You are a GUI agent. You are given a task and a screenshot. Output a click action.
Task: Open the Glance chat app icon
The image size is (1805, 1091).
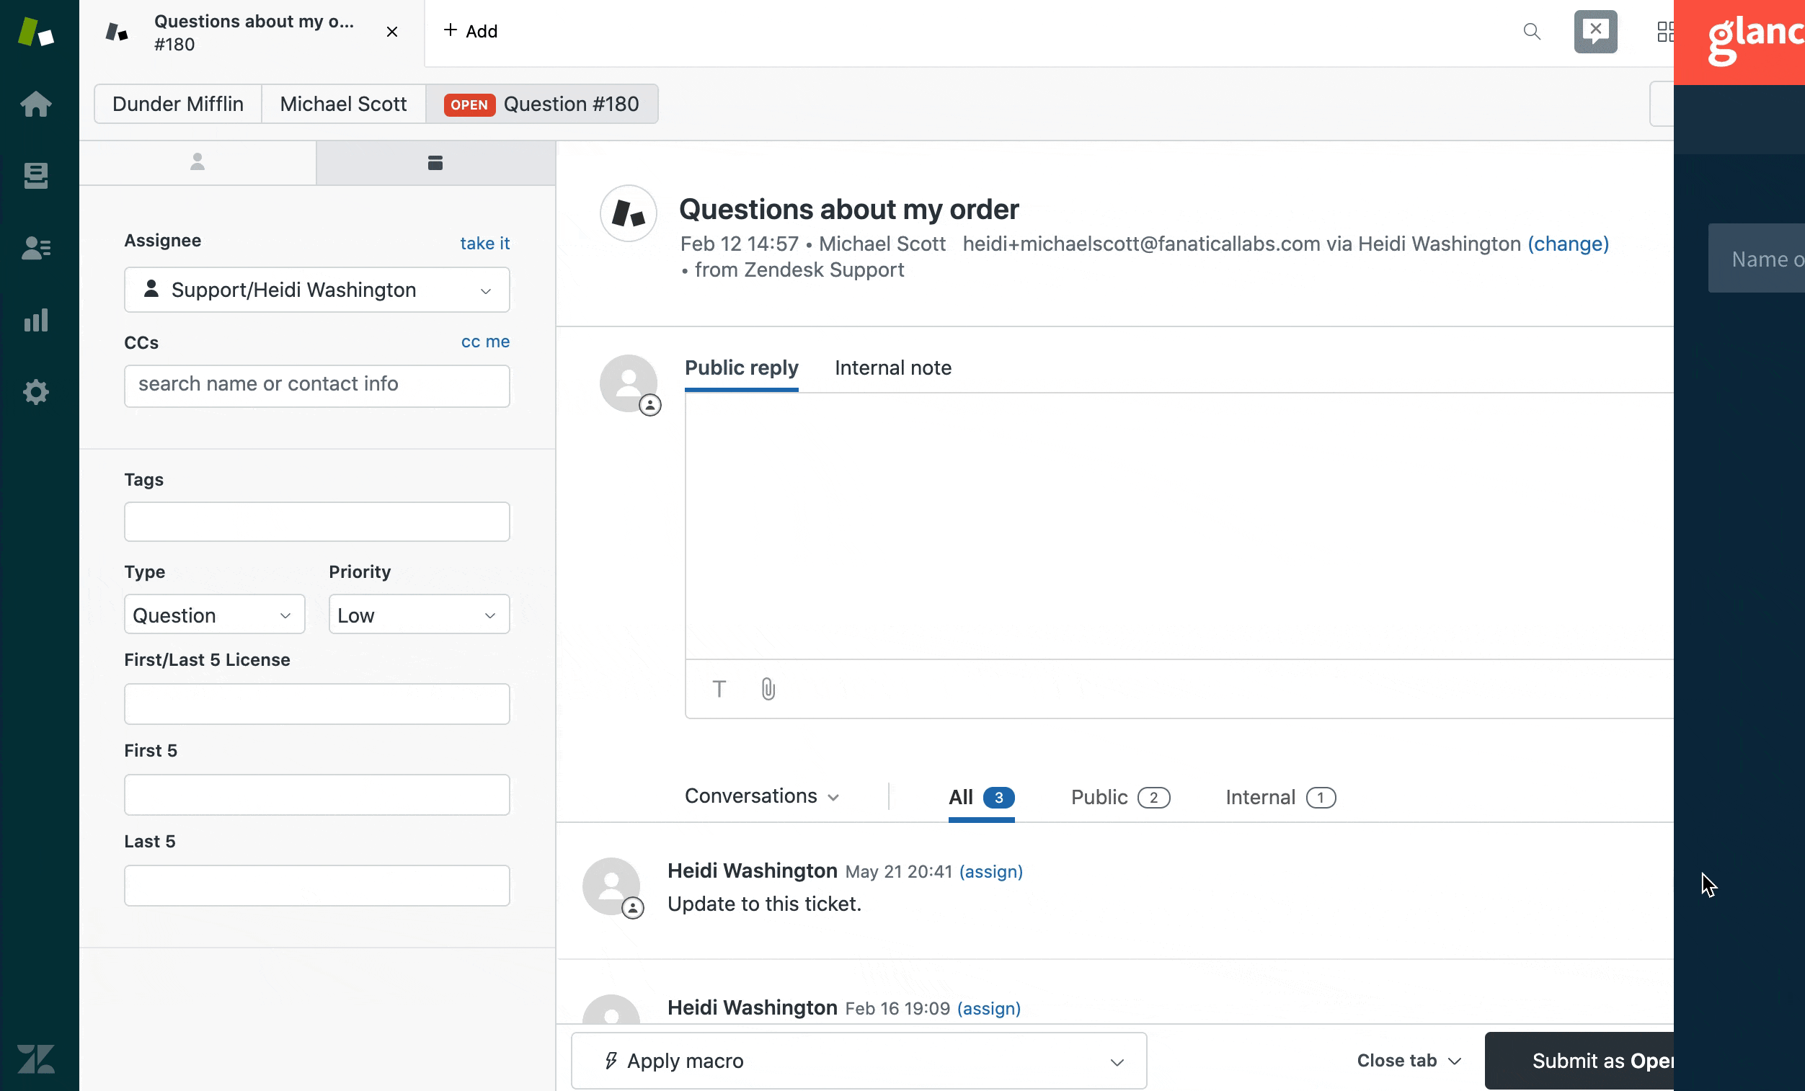click(1595, 32)
